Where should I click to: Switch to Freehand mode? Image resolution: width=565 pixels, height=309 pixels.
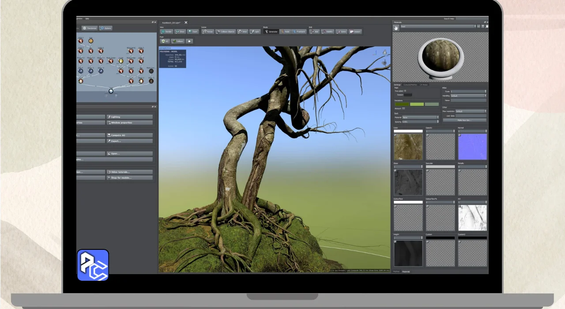point(299,31)
